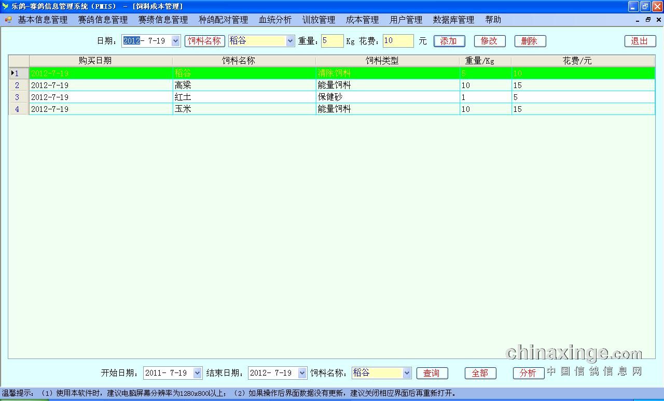Click the 红土 feed name cell

coord(244,97)
